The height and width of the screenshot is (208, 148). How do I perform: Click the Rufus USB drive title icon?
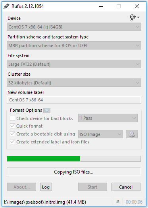(x=6, y=6)
